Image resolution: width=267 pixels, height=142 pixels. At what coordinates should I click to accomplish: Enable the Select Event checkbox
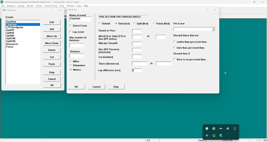(x=70, y=26)
